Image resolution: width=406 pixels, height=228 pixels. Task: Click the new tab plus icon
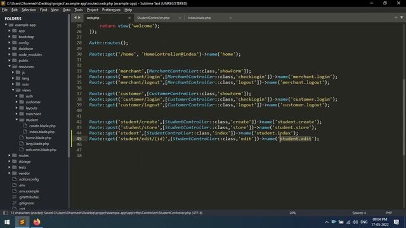[x=396, y=18]
